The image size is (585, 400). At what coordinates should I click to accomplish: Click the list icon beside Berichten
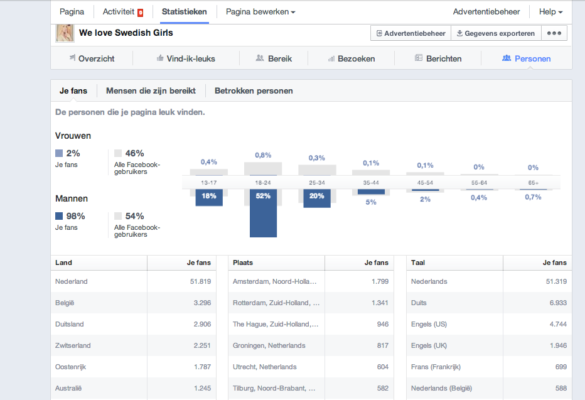tap(419, 58)
